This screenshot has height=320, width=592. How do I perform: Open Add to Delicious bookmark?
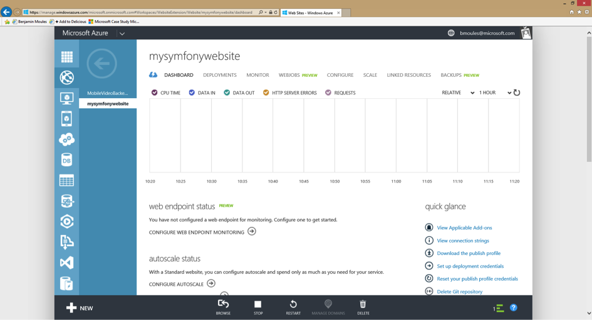click(x=68, y=22)
